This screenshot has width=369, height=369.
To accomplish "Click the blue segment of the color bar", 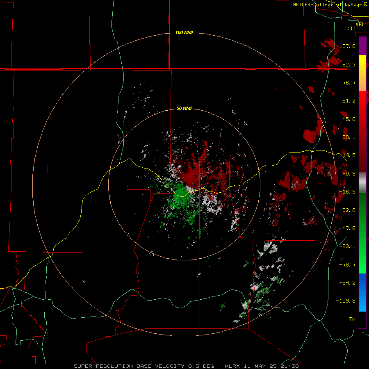I will pyautogui.click(x=362, y=292).
